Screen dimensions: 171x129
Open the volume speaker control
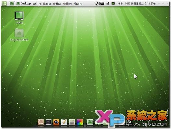click(x=120, y=4)
